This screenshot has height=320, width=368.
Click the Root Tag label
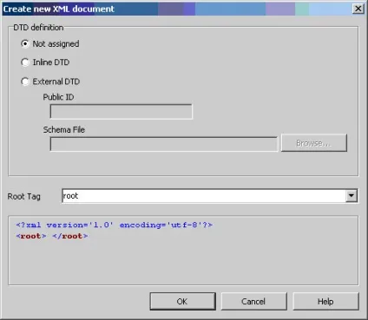tap(24, 197)
